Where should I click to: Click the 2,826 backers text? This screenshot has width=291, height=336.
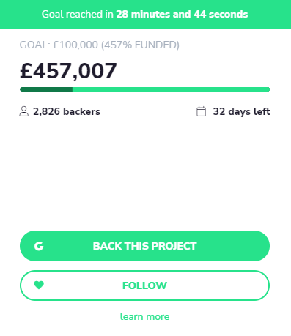(x=67, y=111)
